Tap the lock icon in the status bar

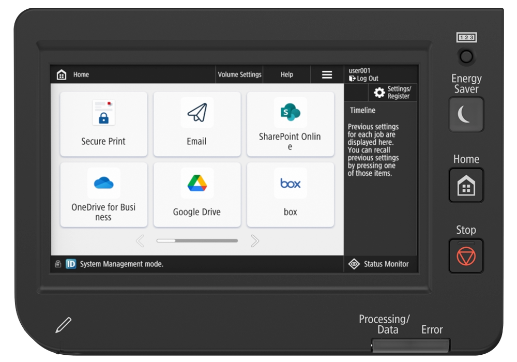[x=58, y=264]
